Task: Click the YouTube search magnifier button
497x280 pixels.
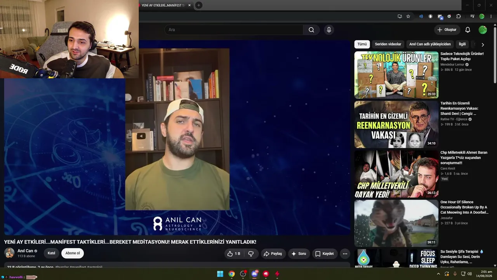Action: (x=311, y=30)
